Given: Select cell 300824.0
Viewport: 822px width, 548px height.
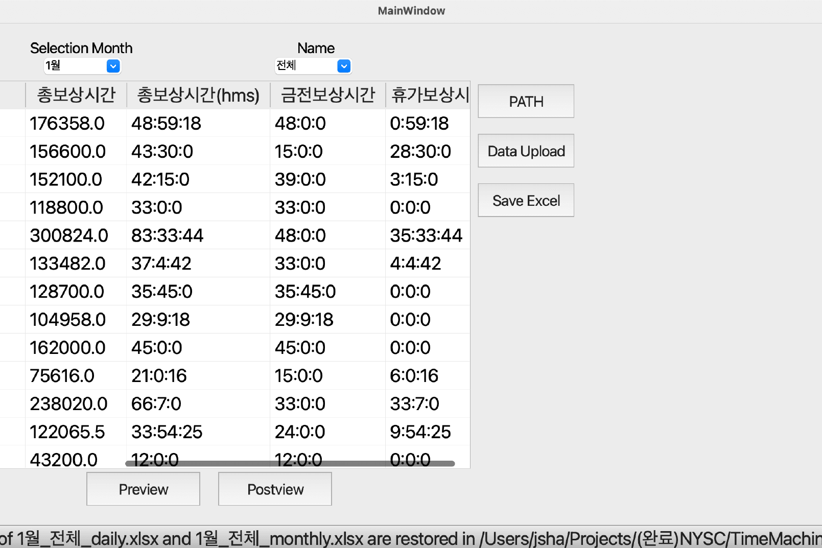Looking at the screenshot, I should (76, 235).
